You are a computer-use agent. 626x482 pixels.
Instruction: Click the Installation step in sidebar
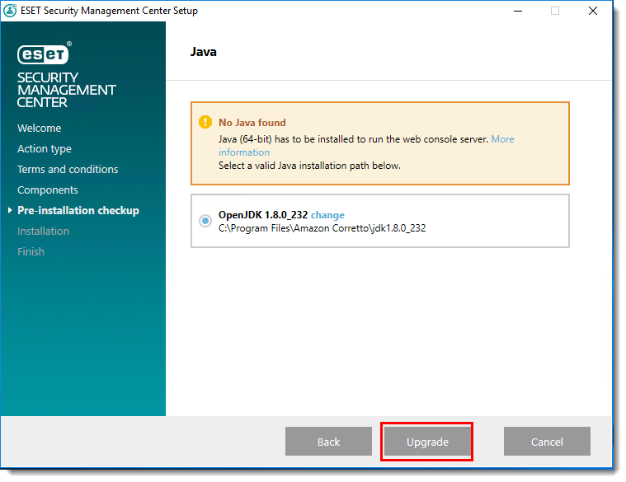tap(43, 231)
